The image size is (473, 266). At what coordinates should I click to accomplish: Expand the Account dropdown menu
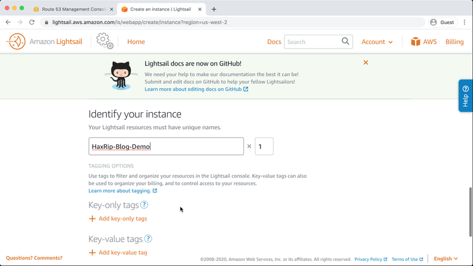(377, 42)
